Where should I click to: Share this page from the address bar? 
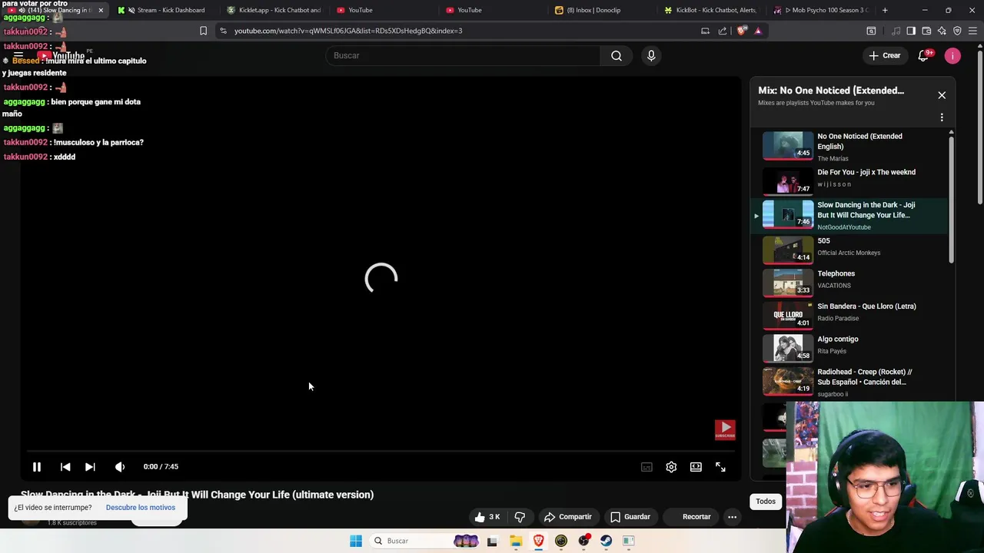723,31
